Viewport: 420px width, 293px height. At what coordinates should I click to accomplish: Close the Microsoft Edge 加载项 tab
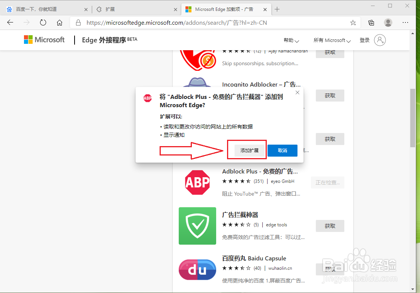[x=265, y=9]
